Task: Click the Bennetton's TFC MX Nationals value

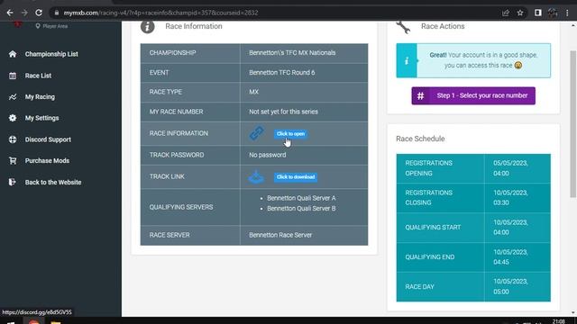Action: coord(292,53)
